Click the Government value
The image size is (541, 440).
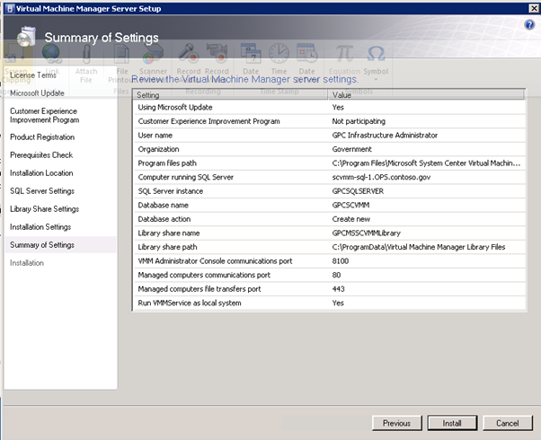[x=351, y=149]
